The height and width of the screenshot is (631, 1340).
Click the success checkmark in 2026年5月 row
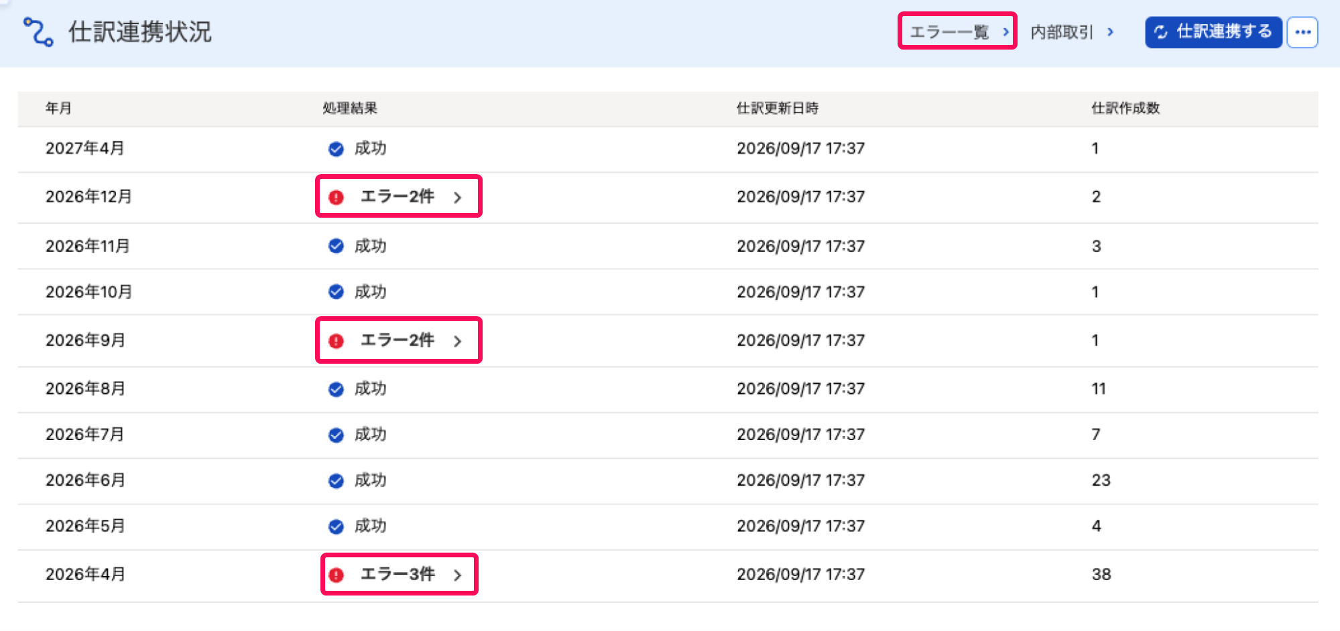coord(336,527)
